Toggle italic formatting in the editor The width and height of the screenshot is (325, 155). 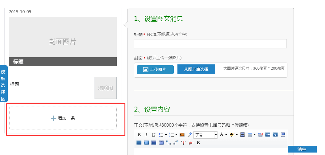point(146,135)
